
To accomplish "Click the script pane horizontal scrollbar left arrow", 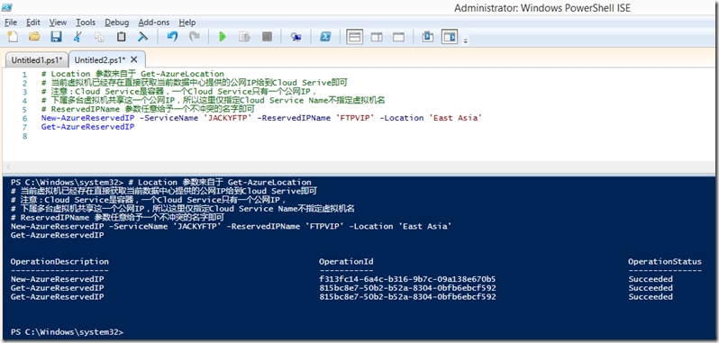I will coord(7,167).
